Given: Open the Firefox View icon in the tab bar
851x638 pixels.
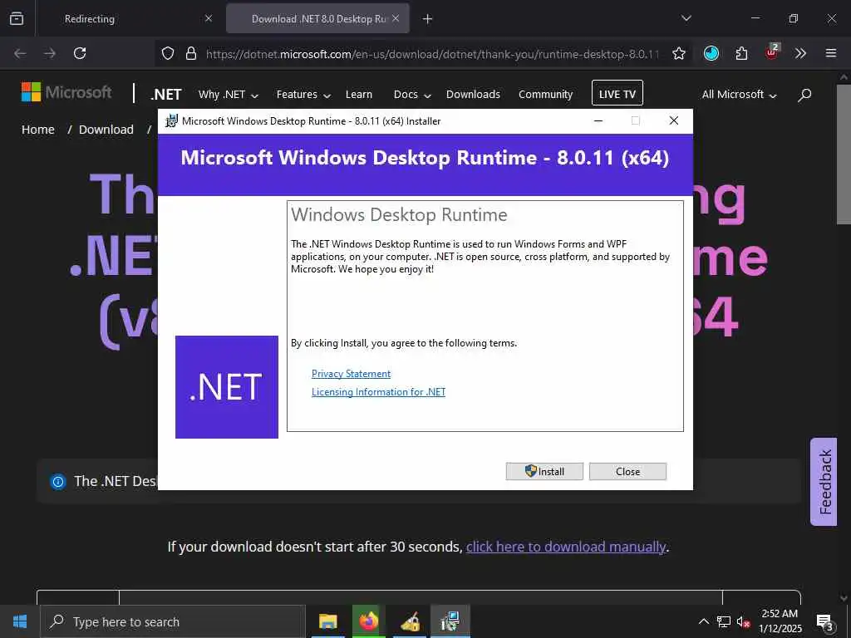Looking at the screenshot, I should (x=17, y=18).
